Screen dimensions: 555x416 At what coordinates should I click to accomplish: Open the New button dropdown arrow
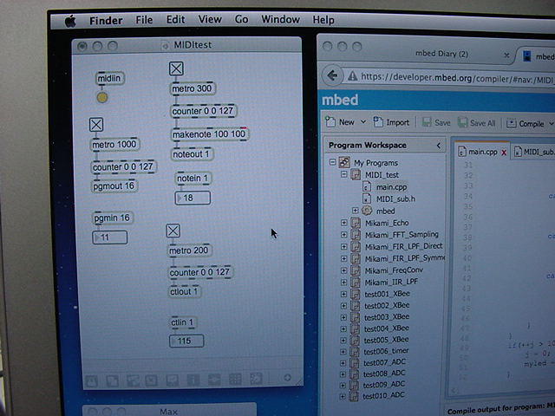point(363,121)
